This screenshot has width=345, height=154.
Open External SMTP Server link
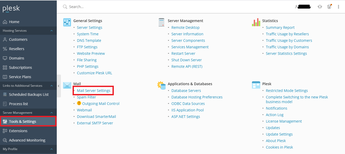tap(95, 123)
